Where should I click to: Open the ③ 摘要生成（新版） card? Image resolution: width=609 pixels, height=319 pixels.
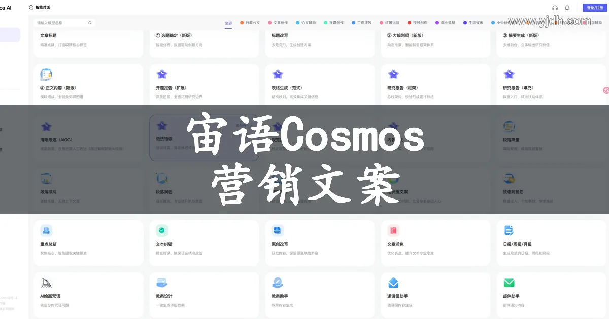(x=551, y=44)
